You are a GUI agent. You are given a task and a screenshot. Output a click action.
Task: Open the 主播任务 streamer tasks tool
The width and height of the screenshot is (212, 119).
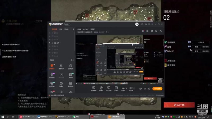[x=70, y=67]
